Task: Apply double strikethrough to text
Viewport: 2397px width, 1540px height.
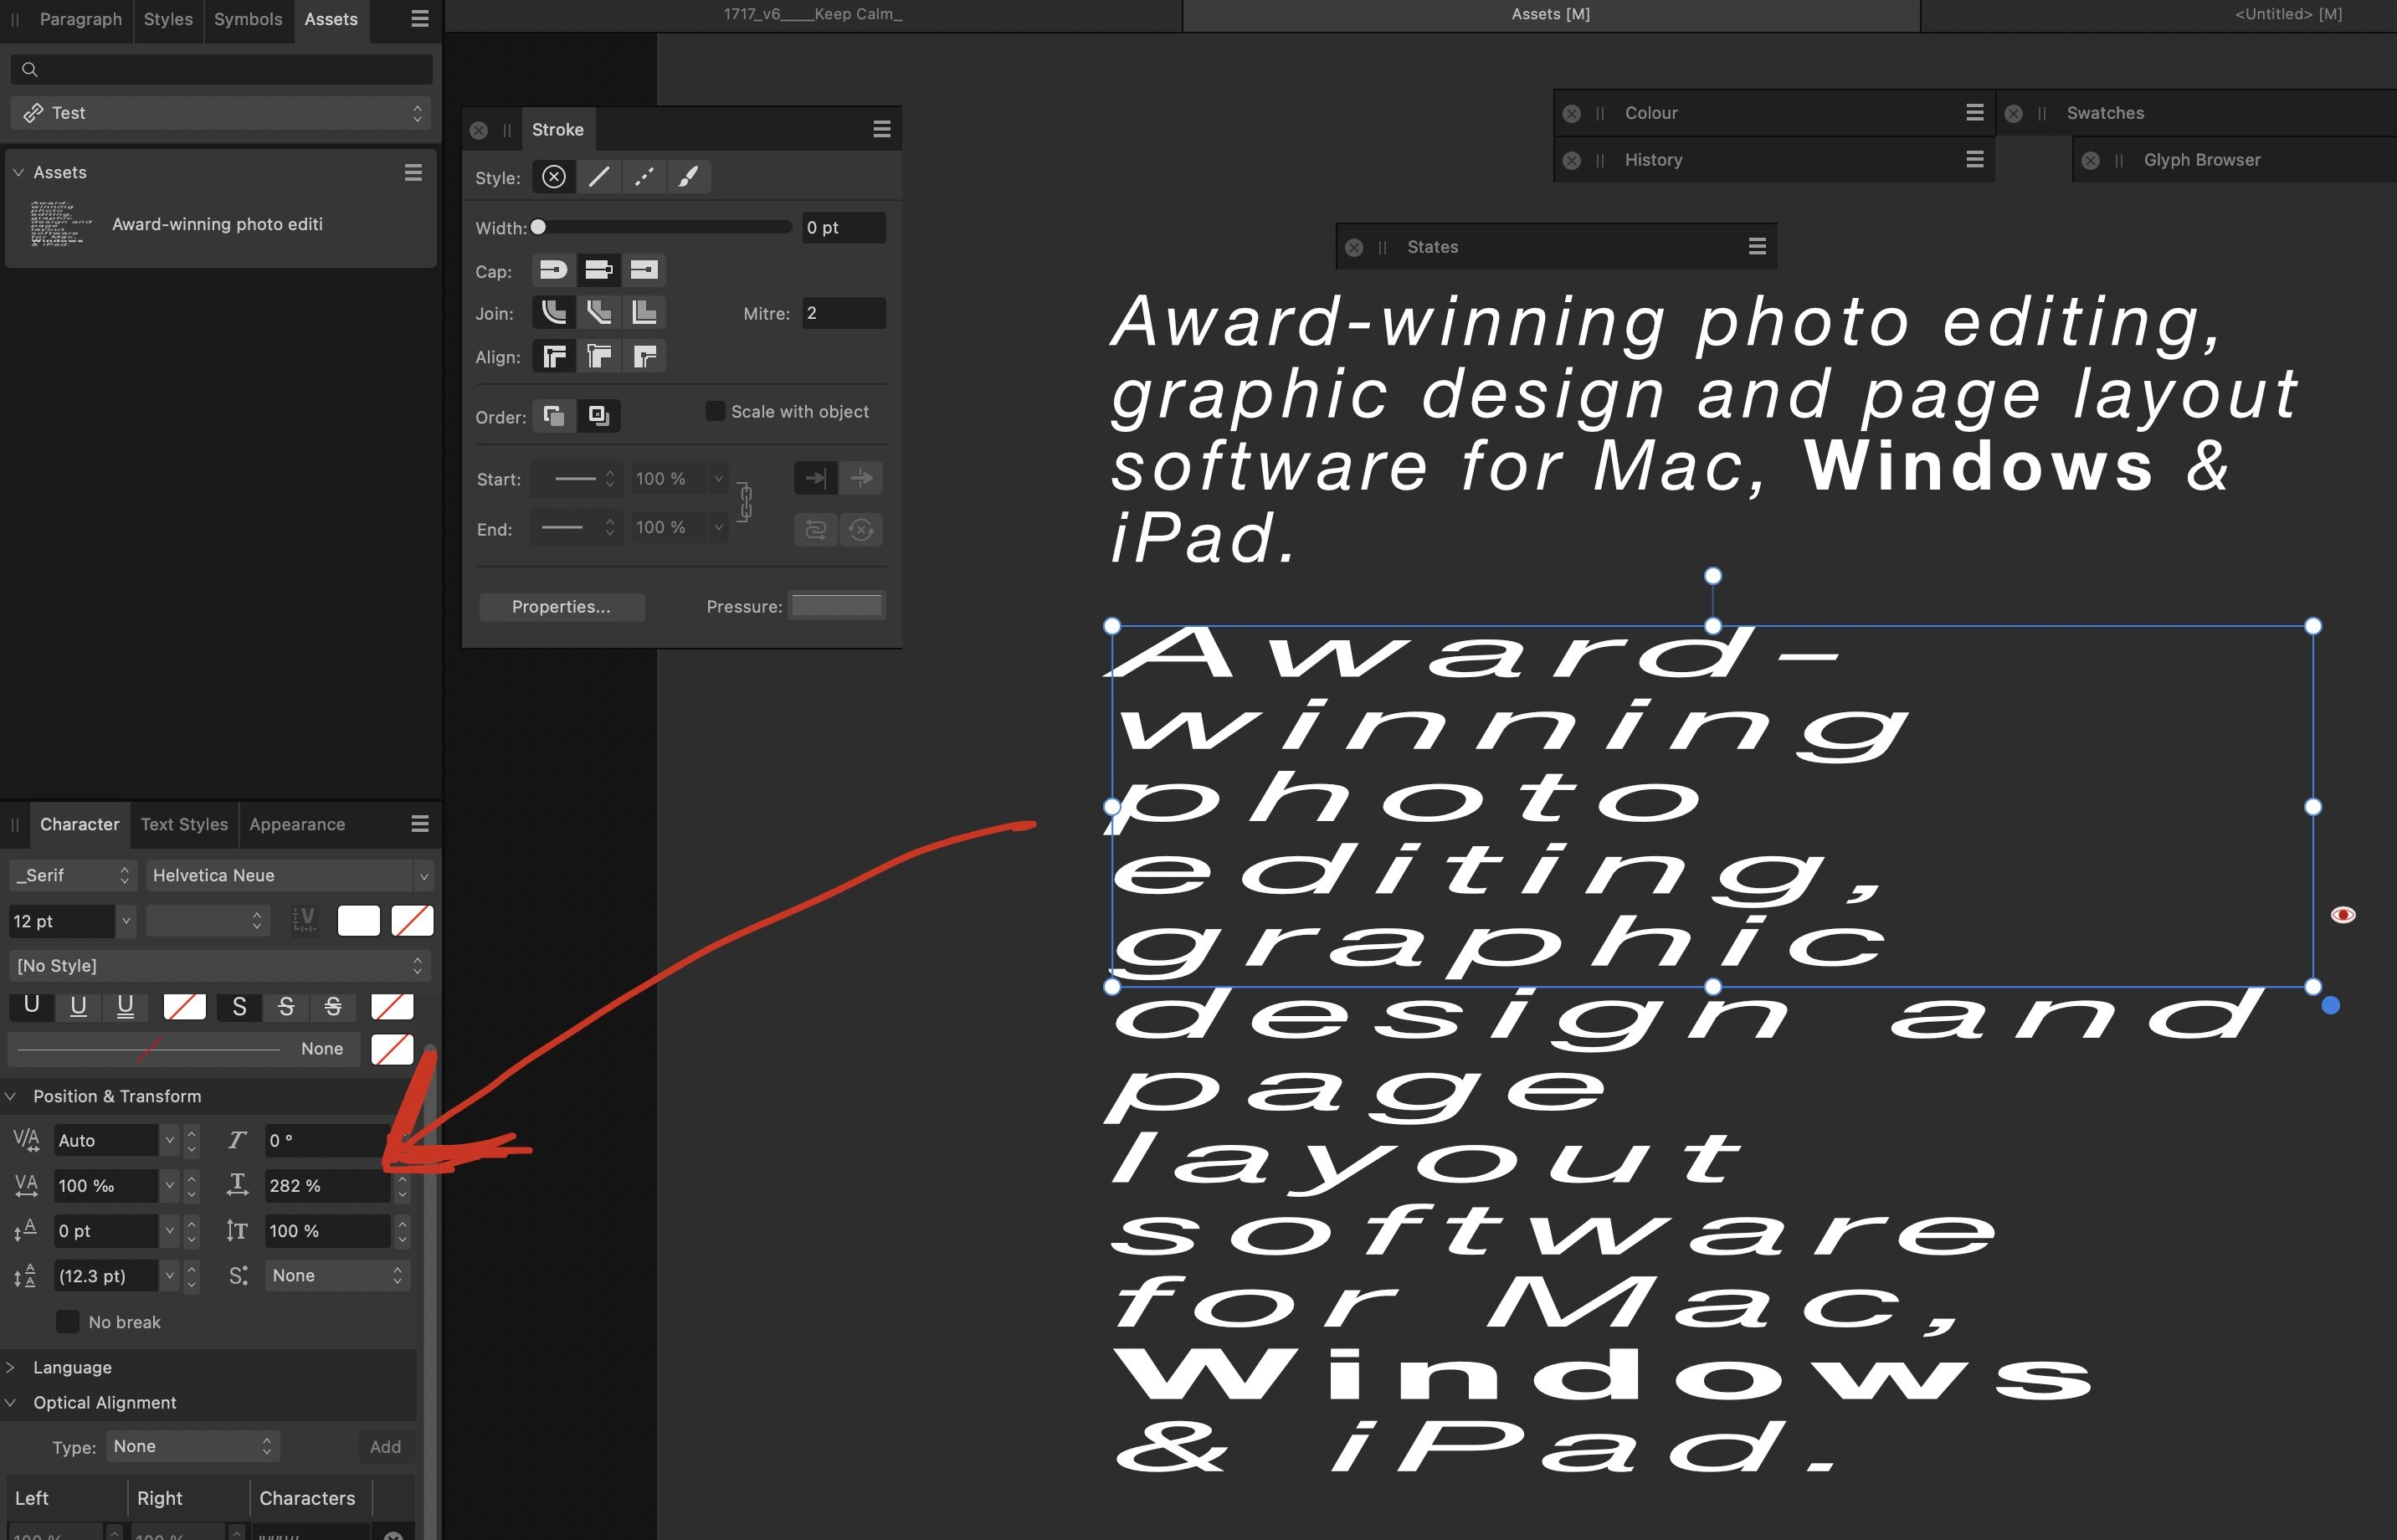Action: tap(333, 1007)
